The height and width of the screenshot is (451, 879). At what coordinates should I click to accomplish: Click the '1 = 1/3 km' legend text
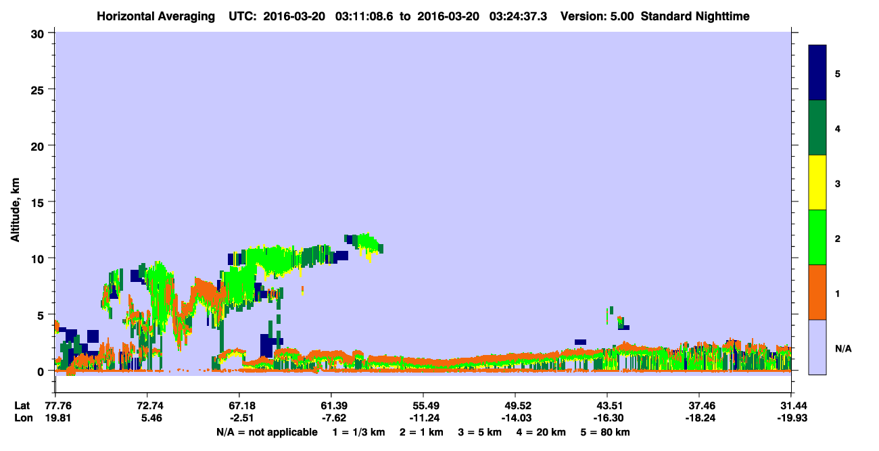[x=358, y=432]
